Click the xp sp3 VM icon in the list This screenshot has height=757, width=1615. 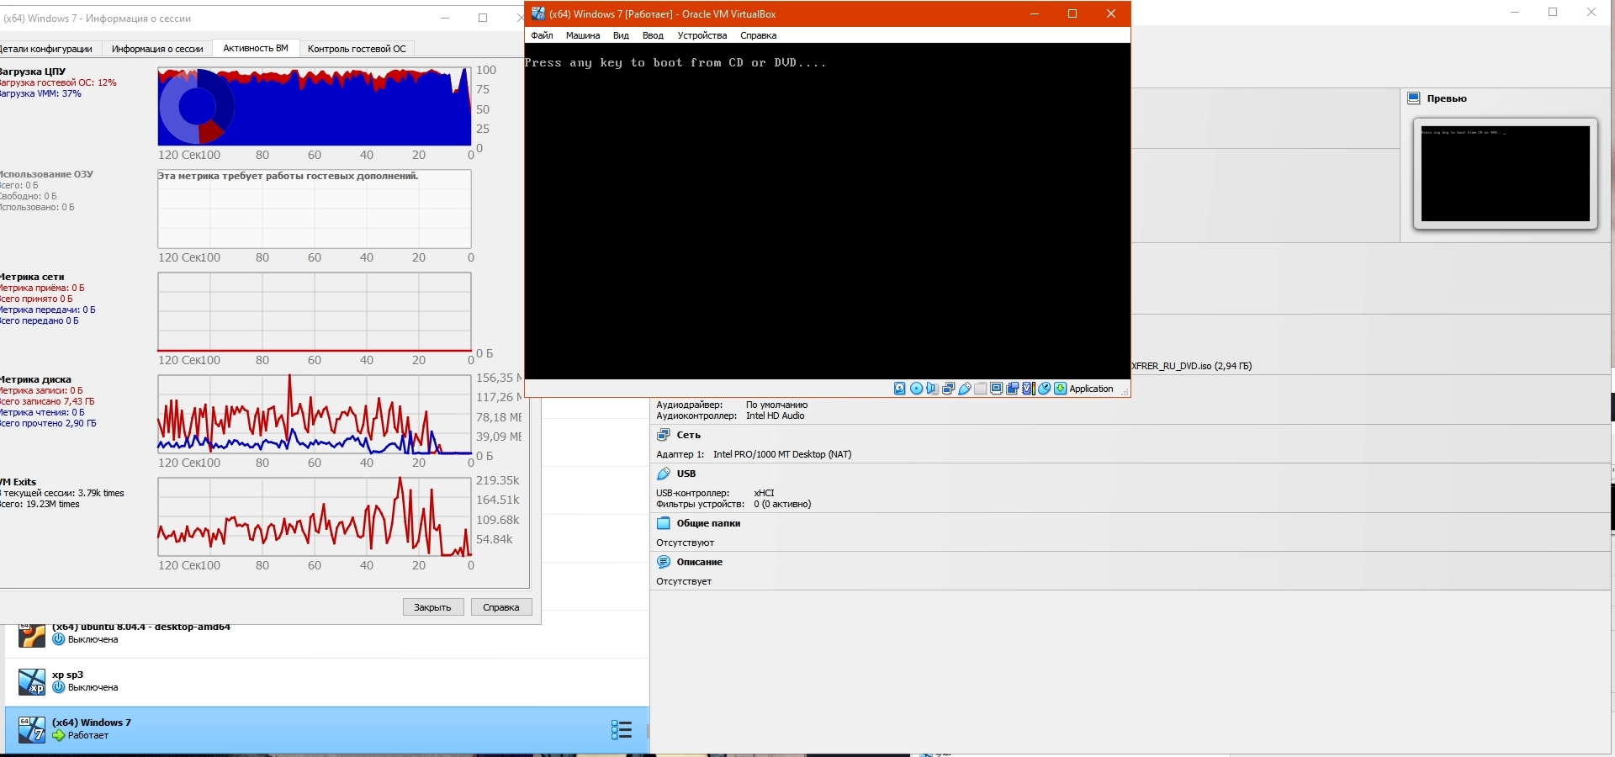click(32, 681)
